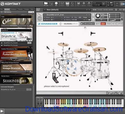Select rack page 17-32

tap(100, 10)
